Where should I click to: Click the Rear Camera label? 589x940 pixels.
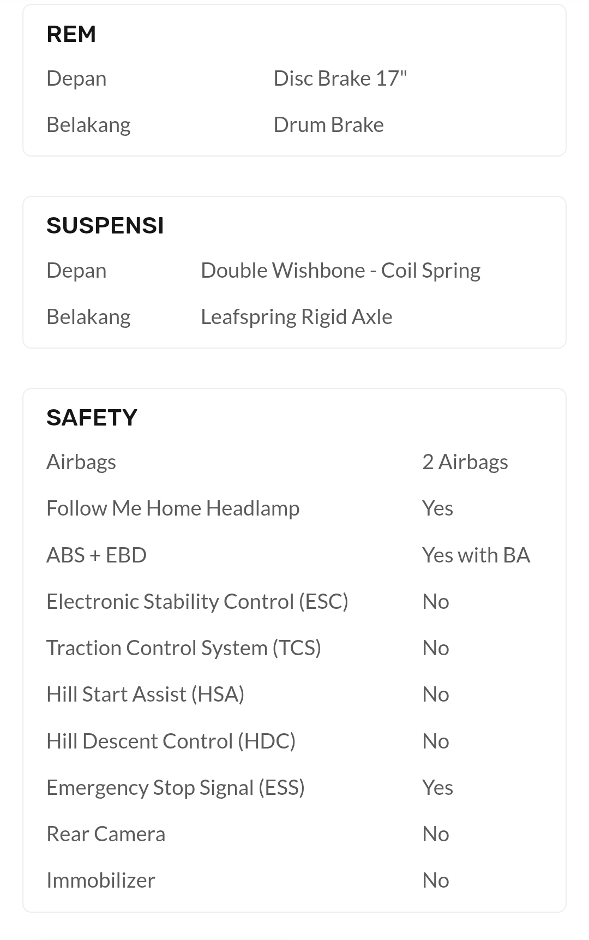pos(106,834)
